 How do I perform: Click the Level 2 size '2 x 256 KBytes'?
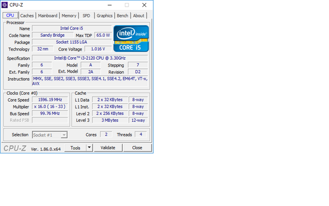110,113
